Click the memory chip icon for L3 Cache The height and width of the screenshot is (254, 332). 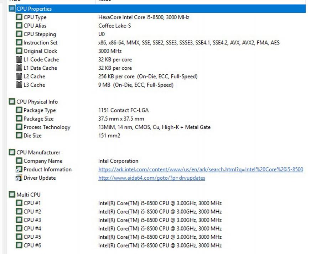(19, 85)
